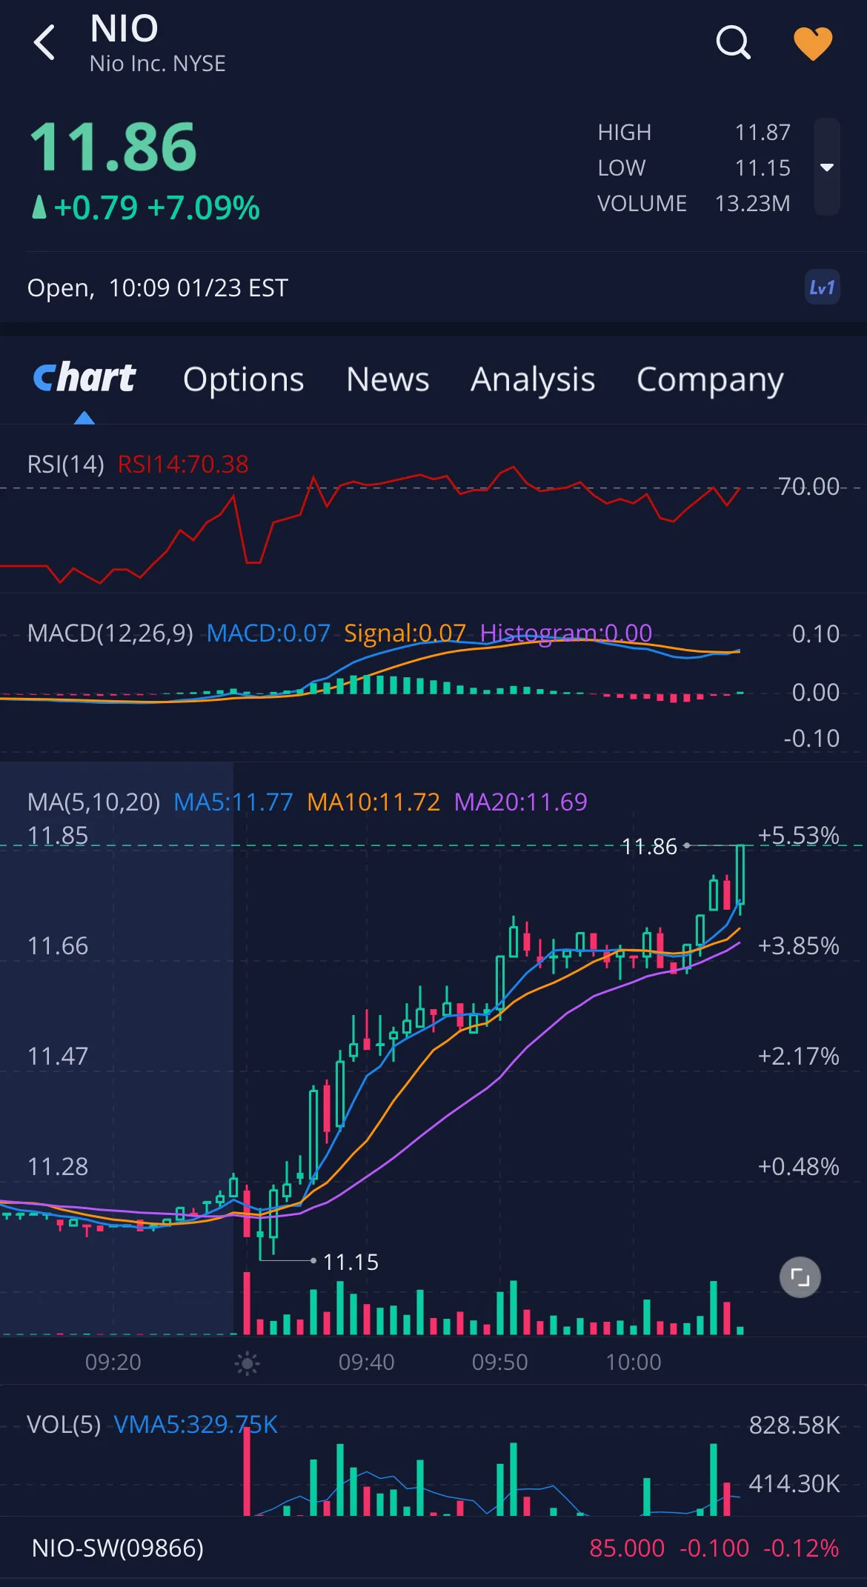Open NIO-SW(09866) related quote row

tap(433, 1548)
